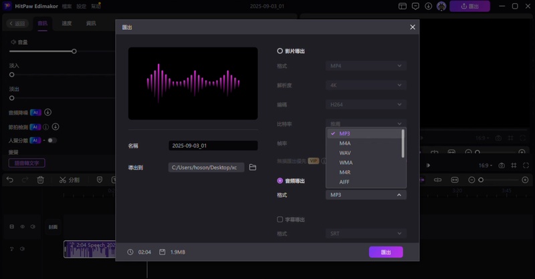Choose M4A from the audio format list

point(345,144)
